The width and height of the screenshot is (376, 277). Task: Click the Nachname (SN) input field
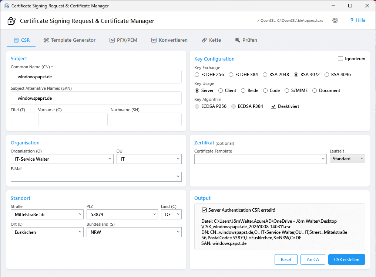point(146,119)
